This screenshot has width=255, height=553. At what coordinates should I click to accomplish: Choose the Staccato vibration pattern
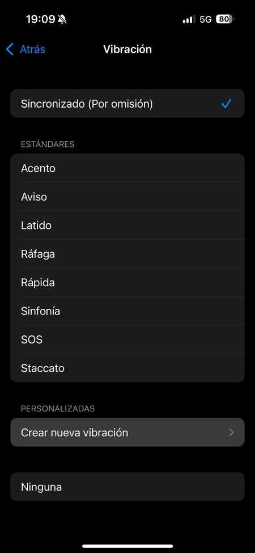pyautogui.click(x=127, y=368)
